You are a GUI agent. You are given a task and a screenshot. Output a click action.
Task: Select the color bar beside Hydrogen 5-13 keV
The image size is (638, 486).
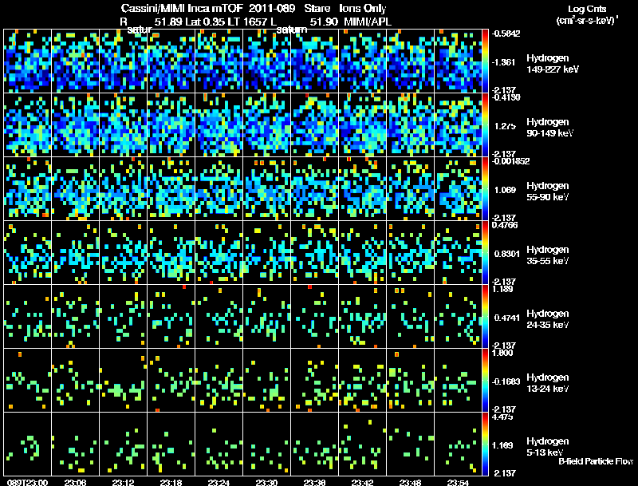pos(485,445)
